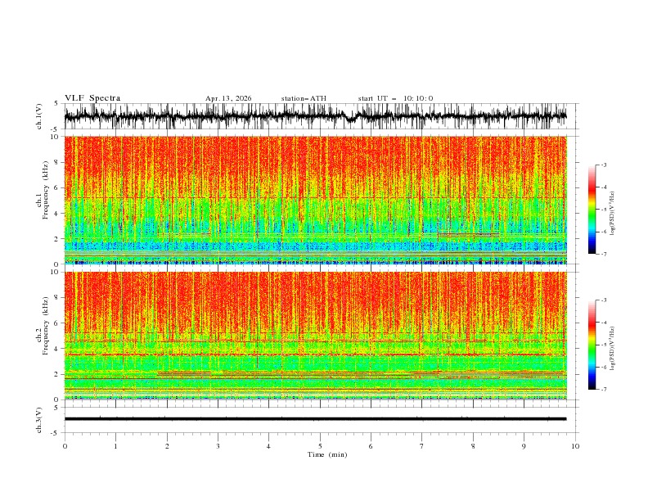648x501 pixels.
Task: Click the "6" tick on ch.1 frequency axis
Action: pos(56,187)
